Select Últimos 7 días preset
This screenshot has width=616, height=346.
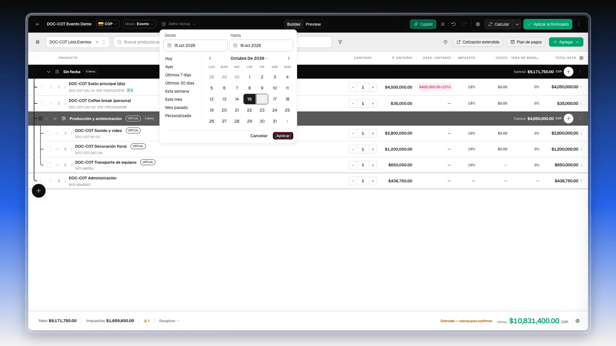pos(178,75)
